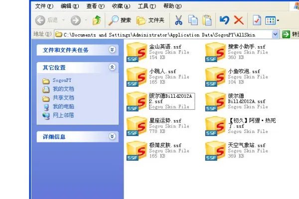The image size is (299, 199).
Task: Open Forward history dropdown arrow
Action: pyautogui.click(x=86, y=20)
